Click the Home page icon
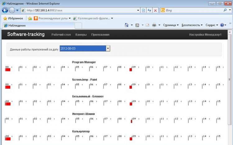The image size is (233, 145). click(126, 25)
